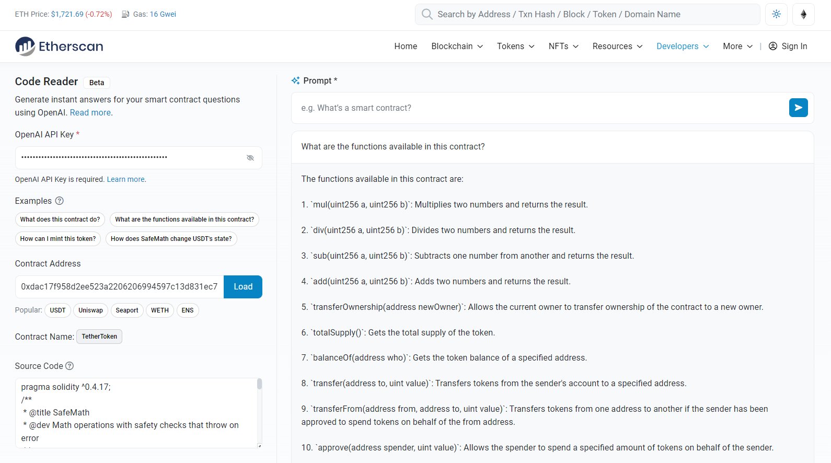Viewport: 831px width, 463px height.
Task: Select the USDT popular contract chip
Action: tap(57, 310)
